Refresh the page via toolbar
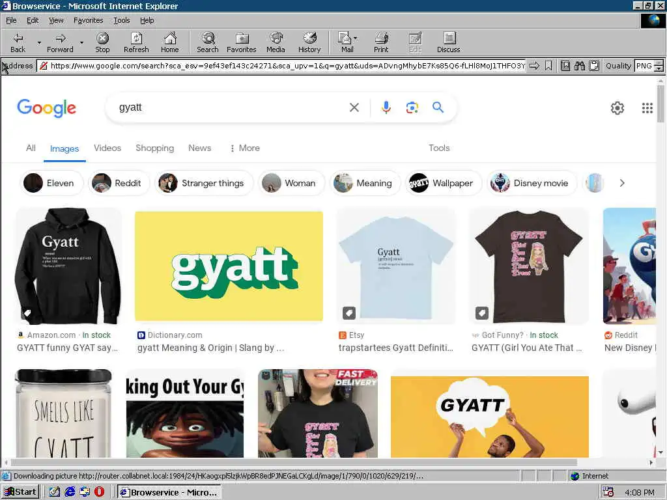Image resolution: width=667 pixels, height=500 pixels. point(136,43)
